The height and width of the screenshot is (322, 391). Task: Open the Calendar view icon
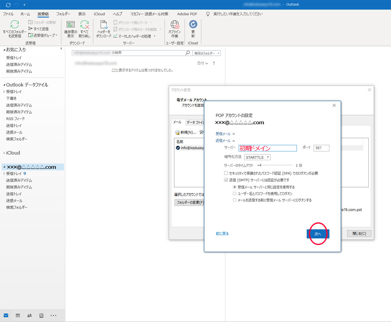tap(18, 315)
